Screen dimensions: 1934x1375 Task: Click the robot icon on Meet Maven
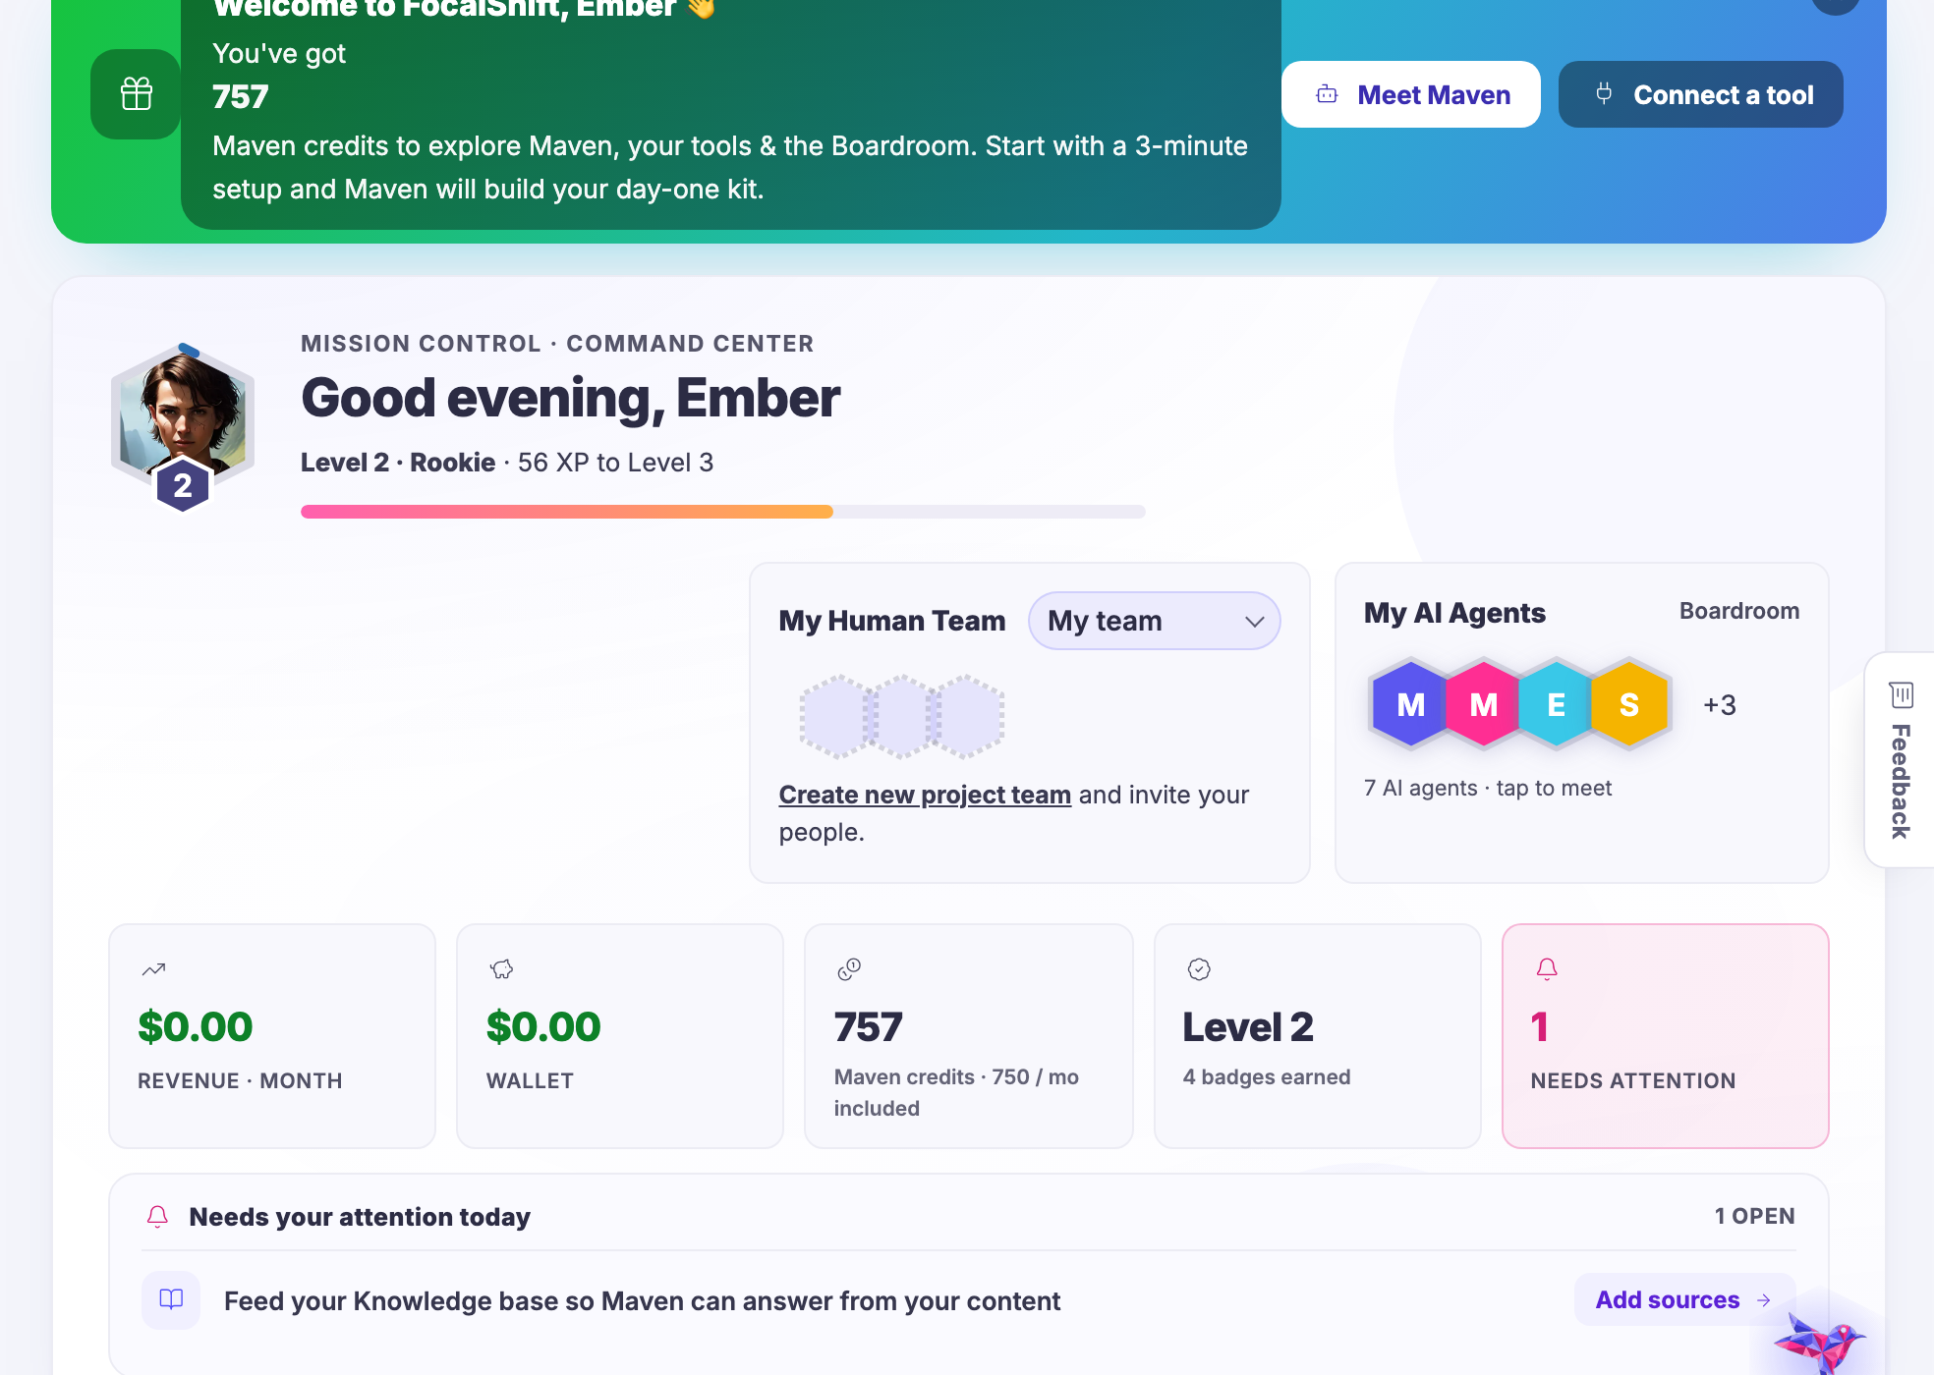pyautogui.click(x=1327, y=94)
